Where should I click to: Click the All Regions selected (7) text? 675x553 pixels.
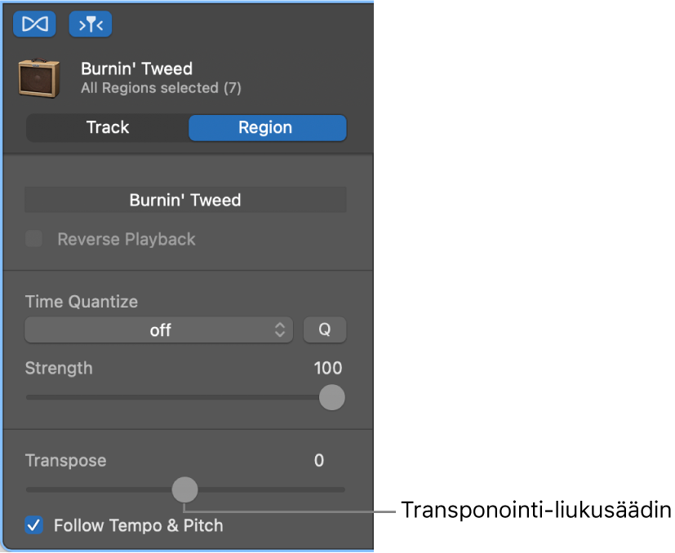(161, 87)
